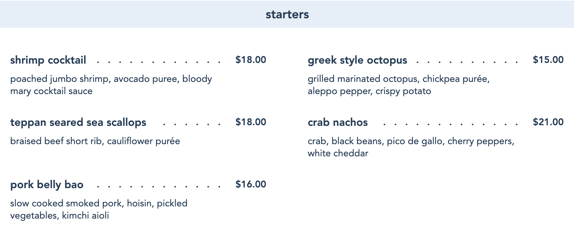
Task: Open the greek style octopus item
Action: 357,60
